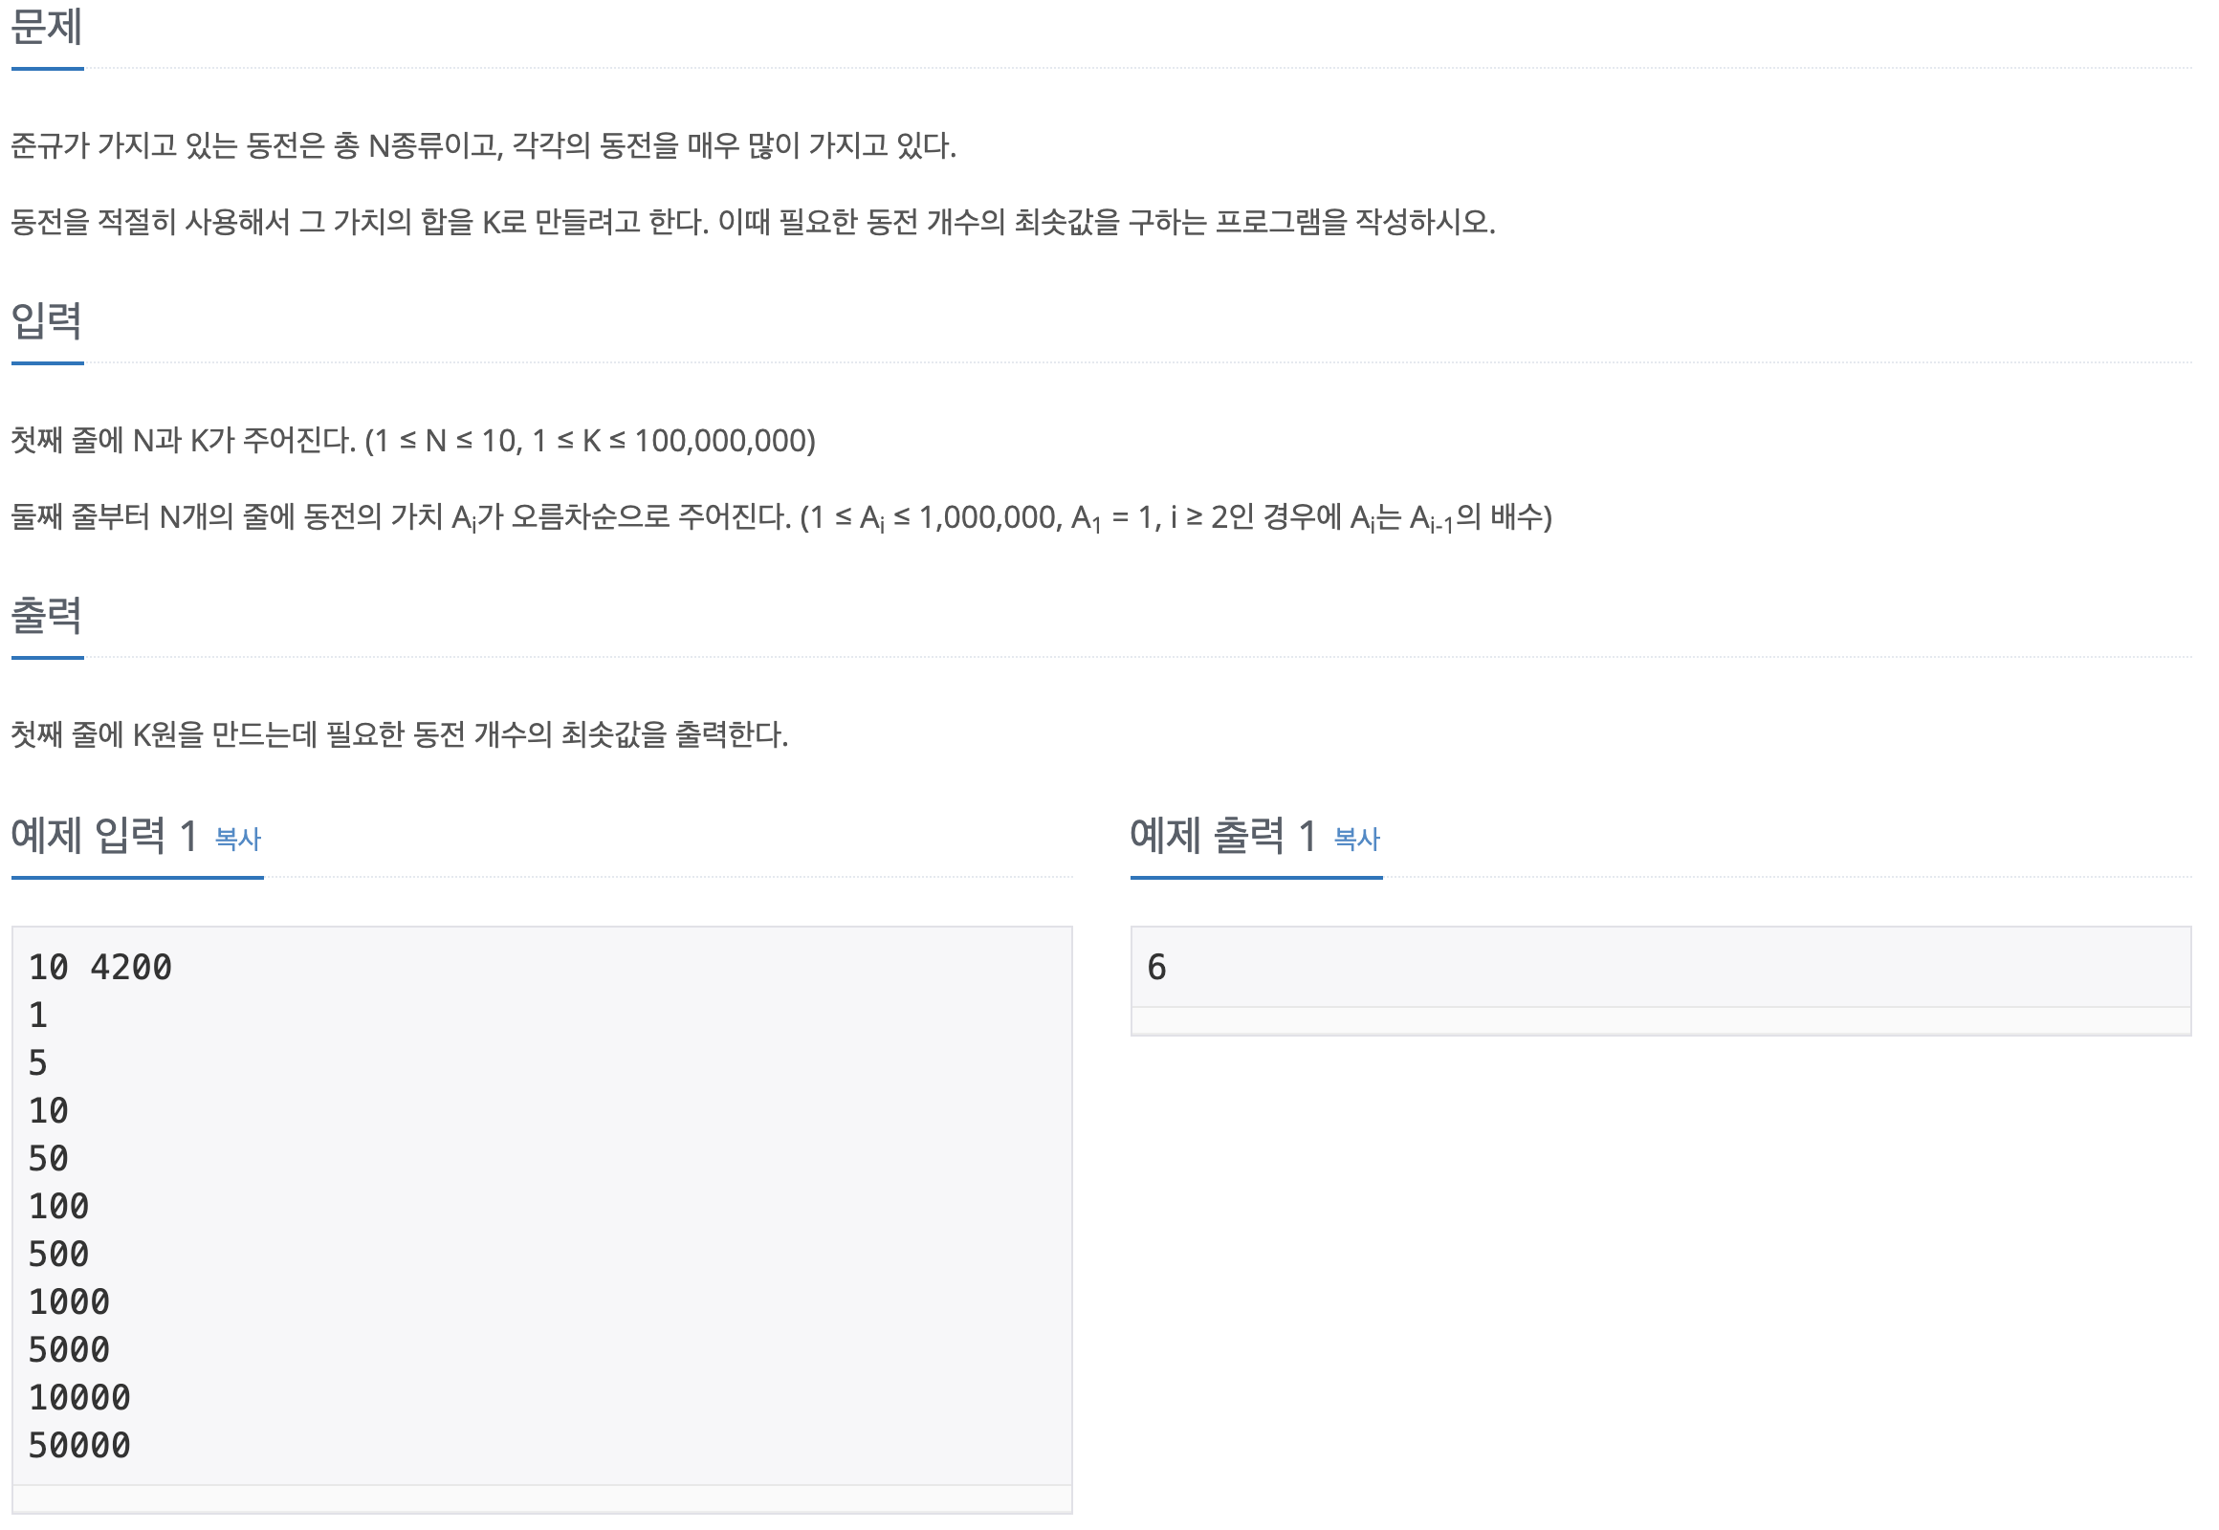Image resolution: width=2219 pixels, height=1530 pixels.
Task: Click the 50000 line in sample input
Action: [x=78, y=1447]
